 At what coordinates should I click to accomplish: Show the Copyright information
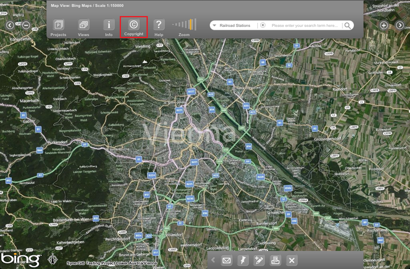click(x=134, y=27)
